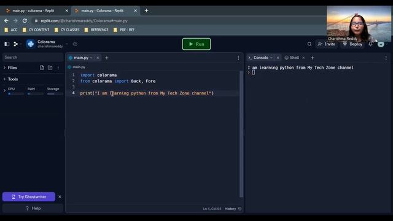Create a new folder icon
393x221 pixels.
(50, 68)
